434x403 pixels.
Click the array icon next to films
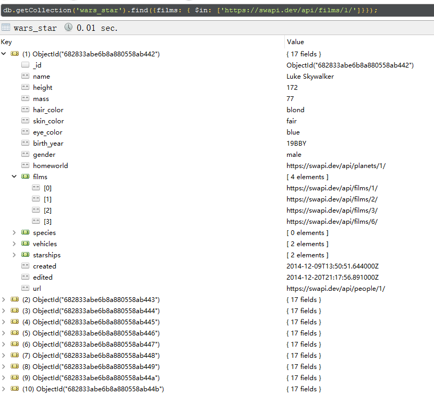[25, 177]
